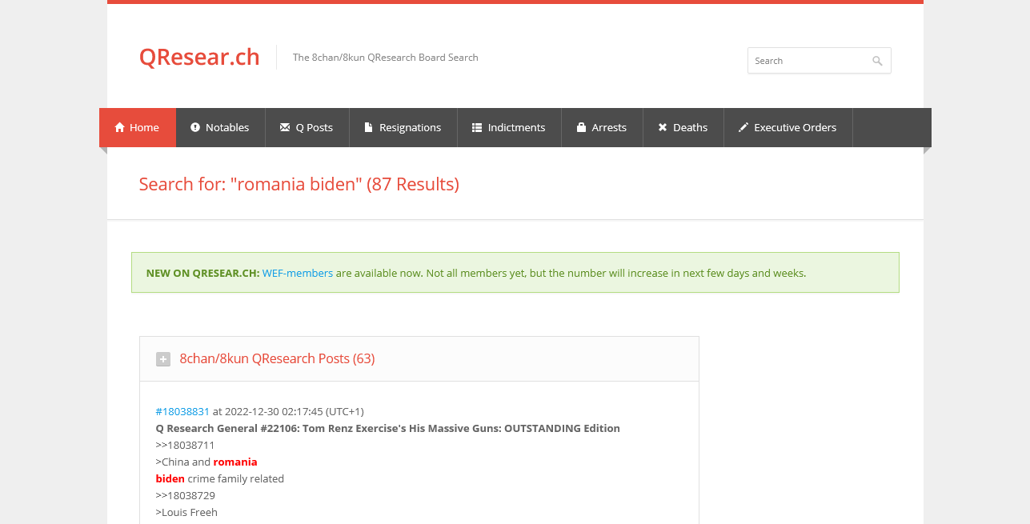Select the pencil icon beside Executive Orders
The image size is (1030, 524).
(x=743, y=127)
